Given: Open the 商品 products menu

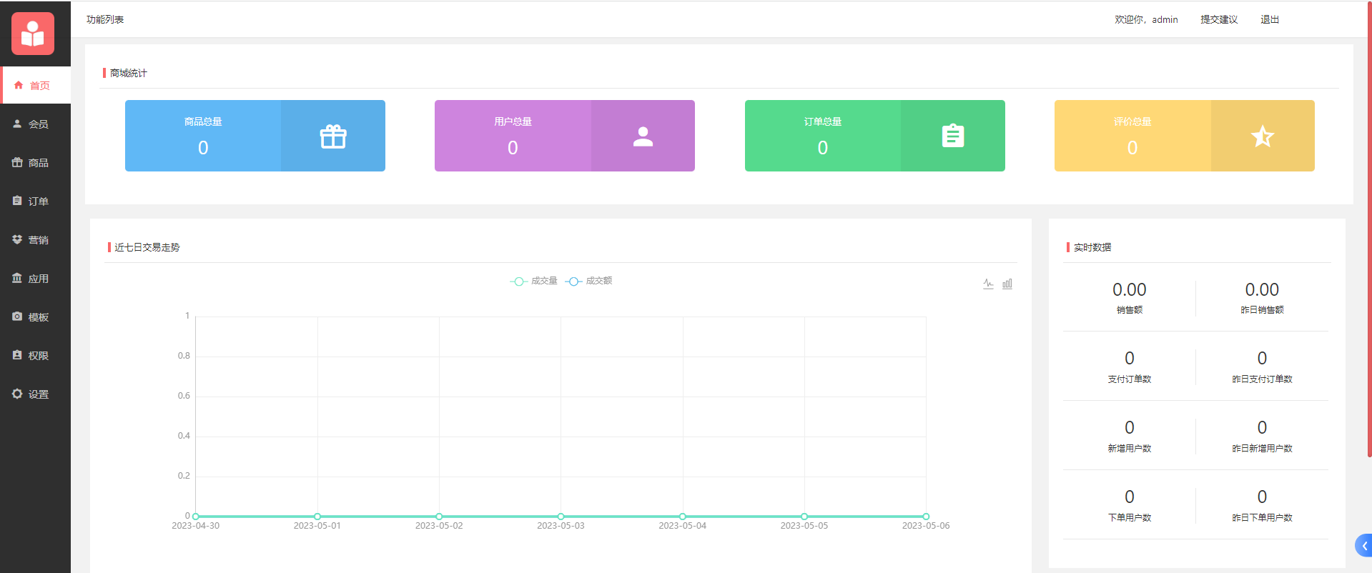Looking at the screenshot, I should (36, 162).
